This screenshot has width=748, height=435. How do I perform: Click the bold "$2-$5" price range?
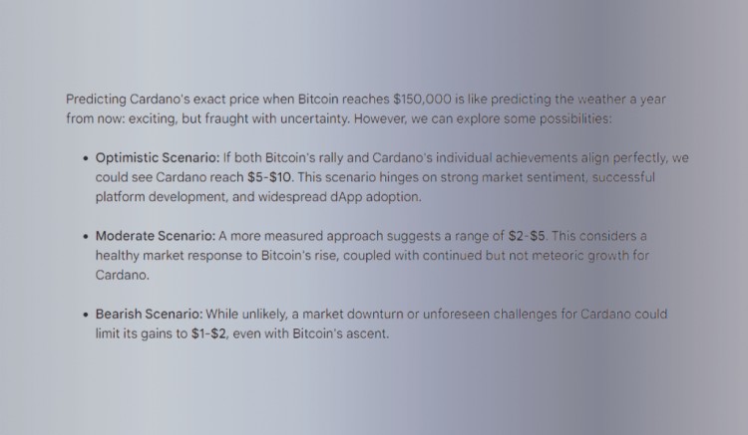pyautogui.click(x=527, y=236)
